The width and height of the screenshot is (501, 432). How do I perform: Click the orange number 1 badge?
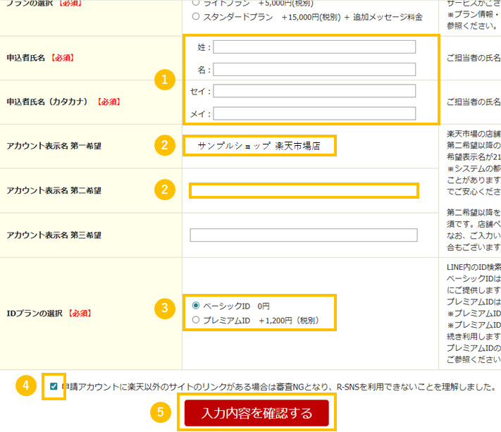click(164, 80)
